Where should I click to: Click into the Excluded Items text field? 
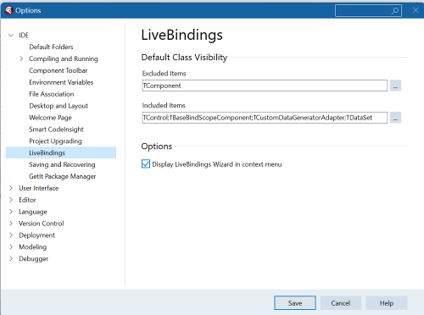pyautogui.click(x=265, y=86)
